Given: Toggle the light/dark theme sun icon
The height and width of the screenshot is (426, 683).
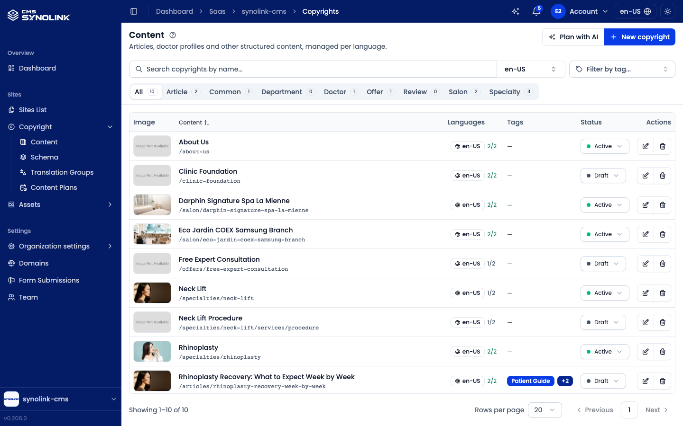Looking at the screenshot, I should click(668, 11).
